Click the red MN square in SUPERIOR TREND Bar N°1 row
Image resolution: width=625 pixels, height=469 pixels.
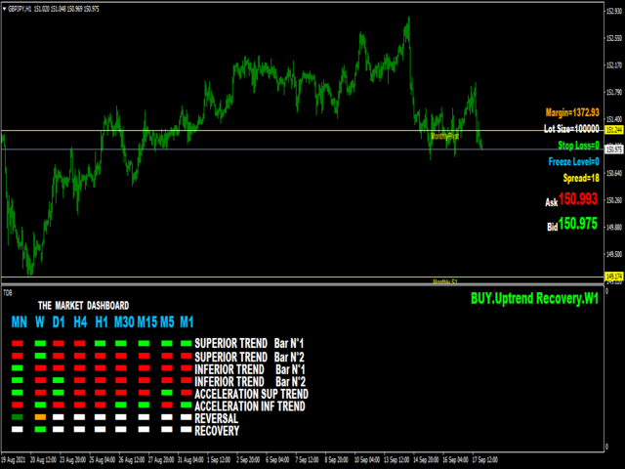point(18,343)
